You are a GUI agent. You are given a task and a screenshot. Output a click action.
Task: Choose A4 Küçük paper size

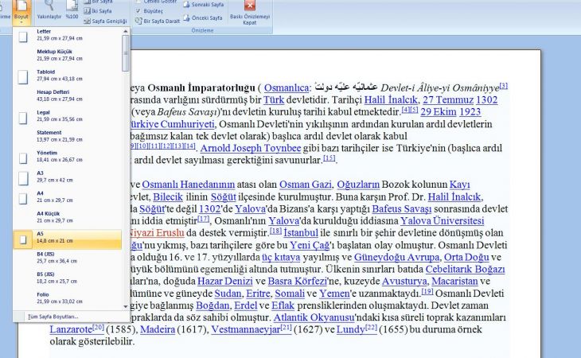click(67, 217)
